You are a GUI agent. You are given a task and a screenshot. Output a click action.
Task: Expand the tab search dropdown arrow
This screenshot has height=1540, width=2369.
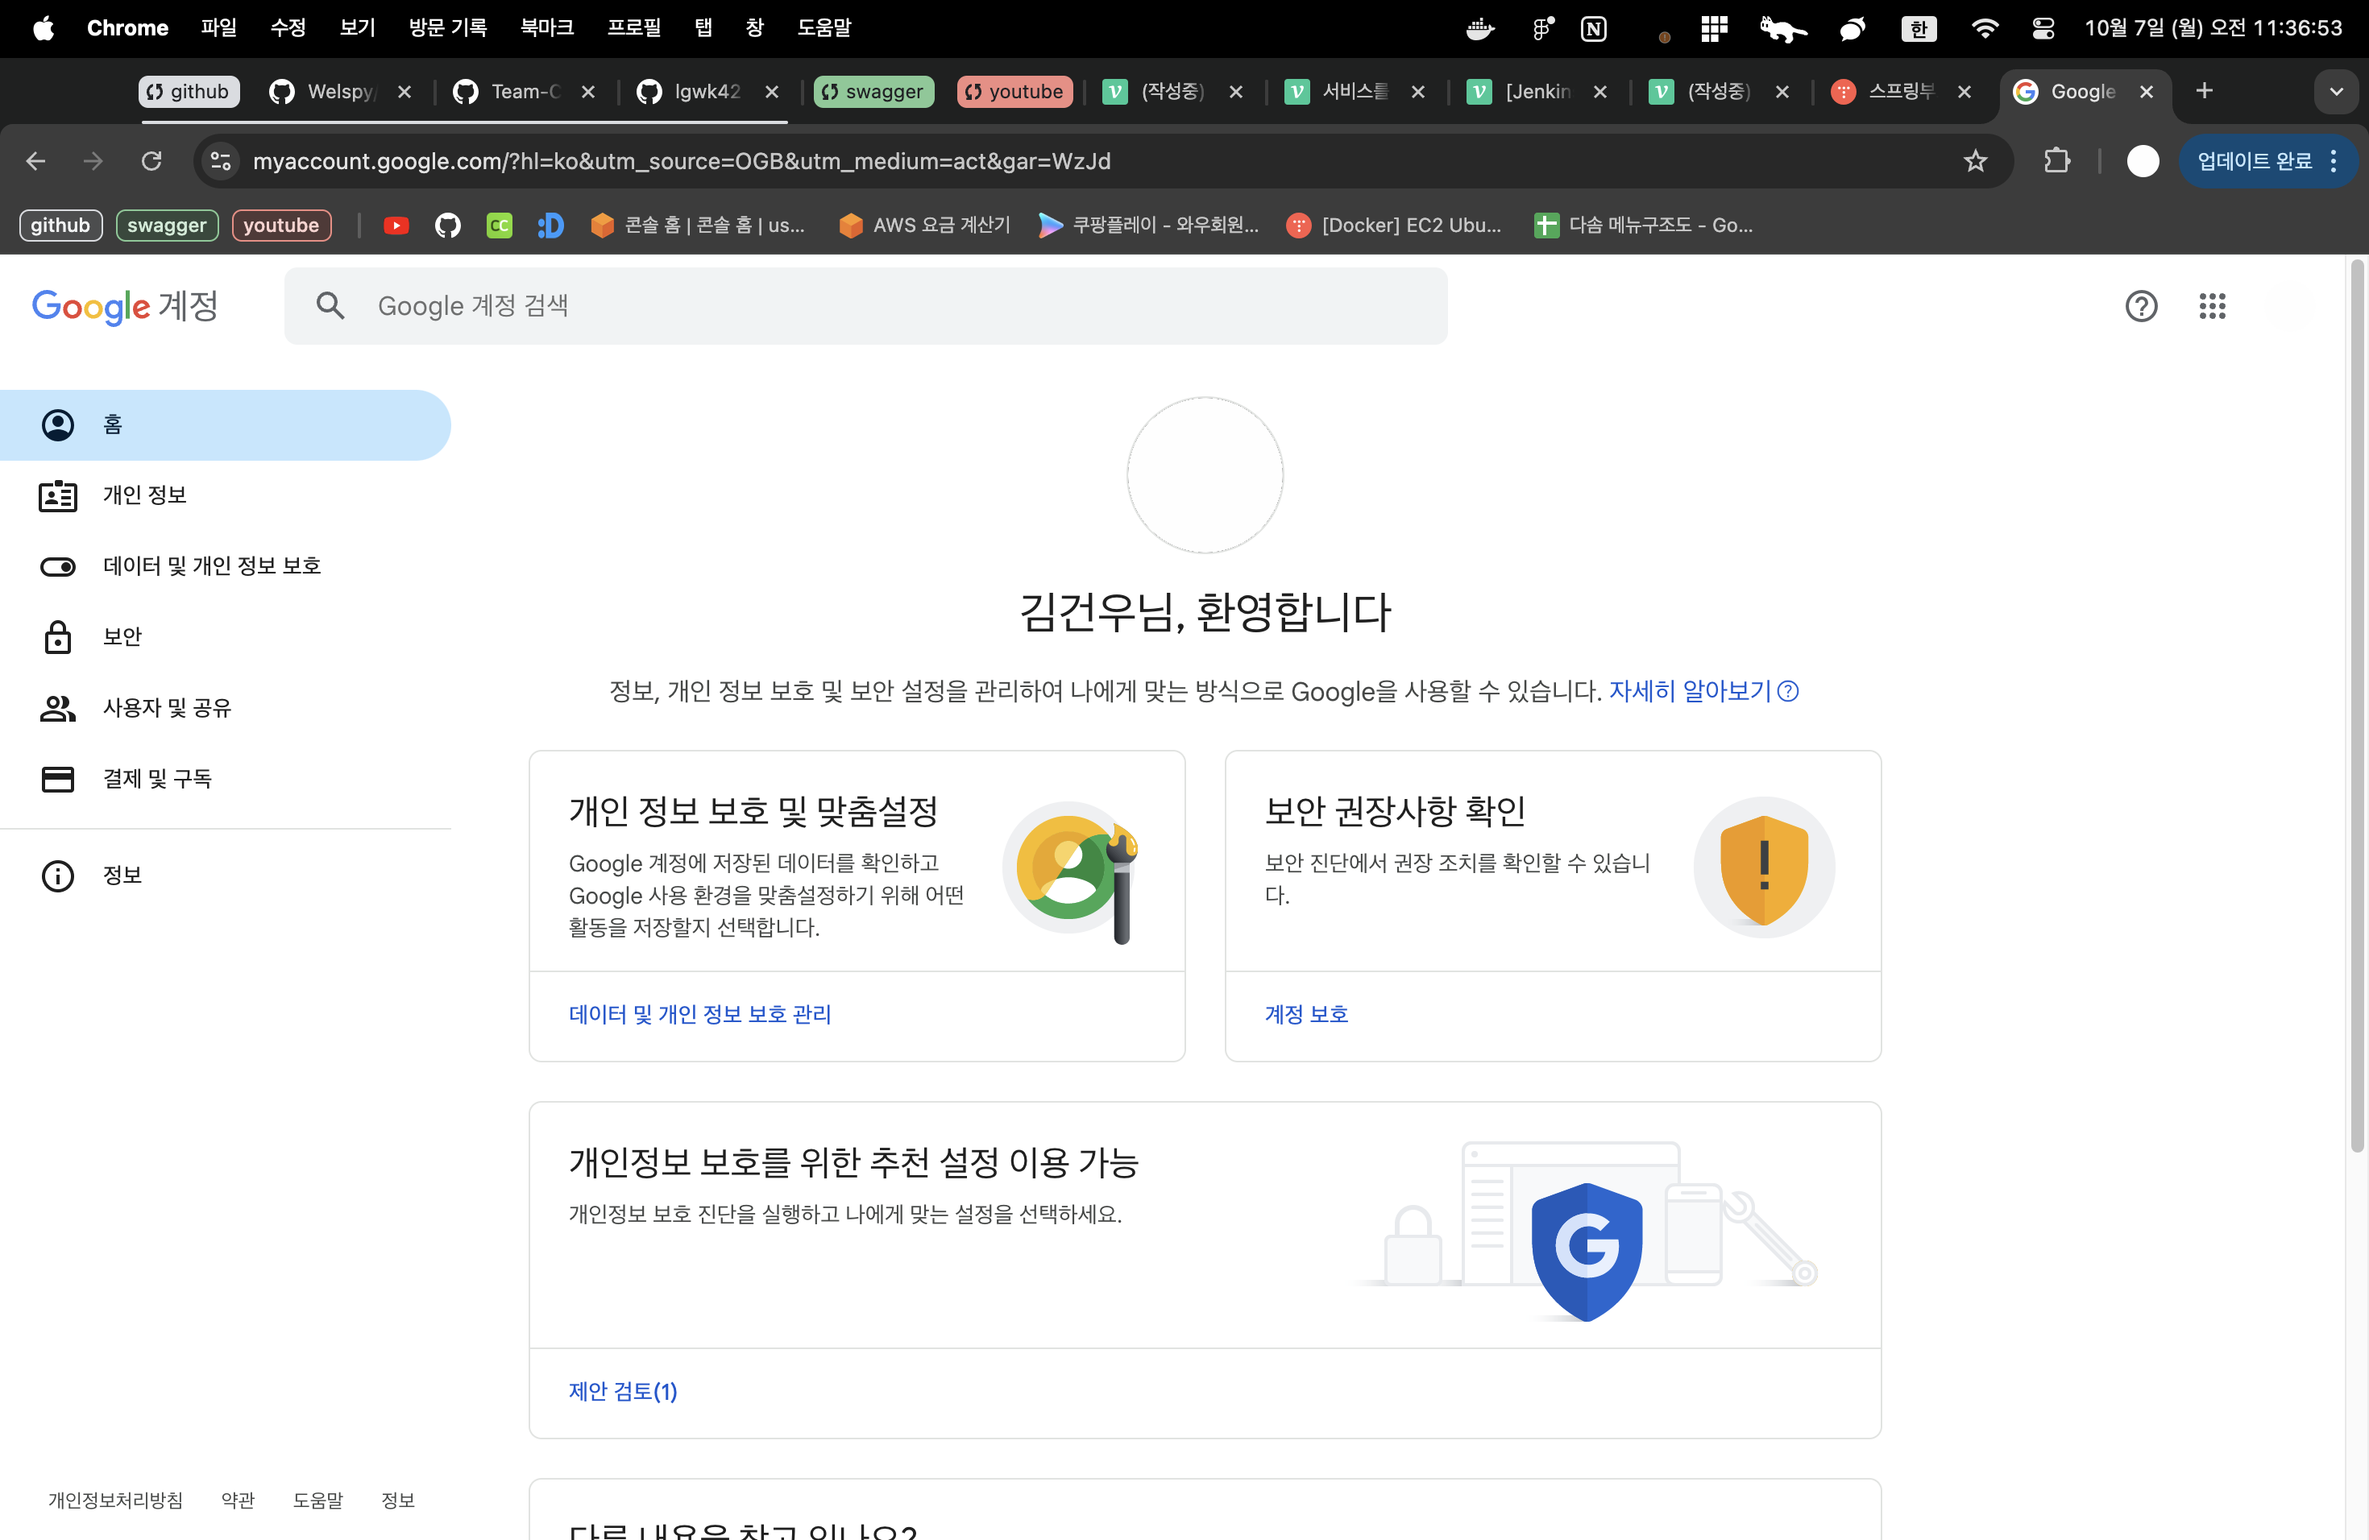2335,92
